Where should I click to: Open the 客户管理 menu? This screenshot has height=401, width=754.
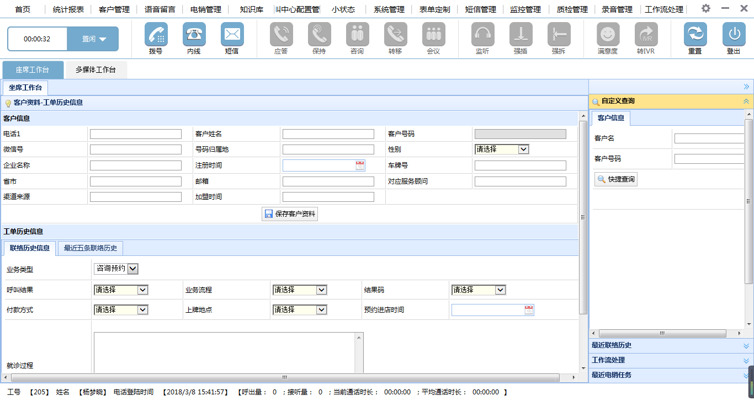coord(114,9)
